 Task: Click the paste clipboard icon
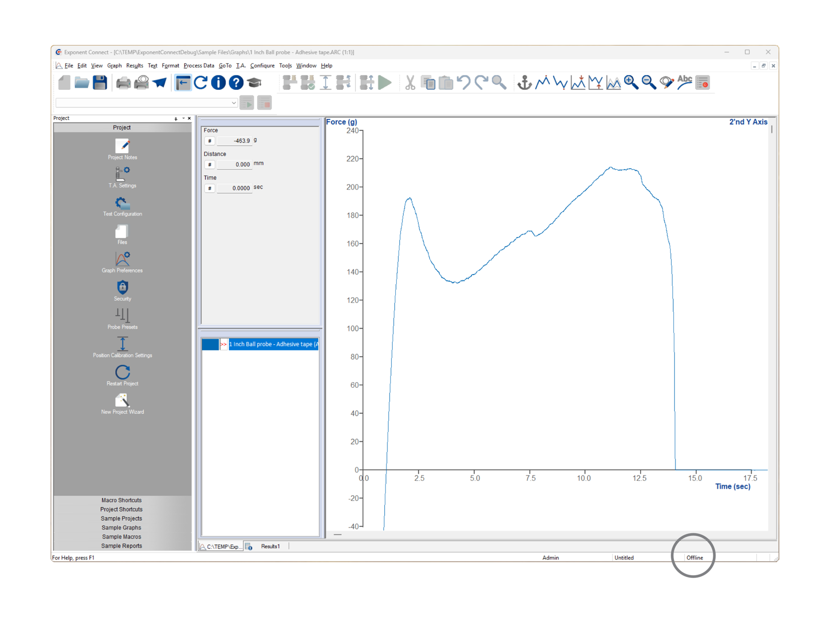446,83
